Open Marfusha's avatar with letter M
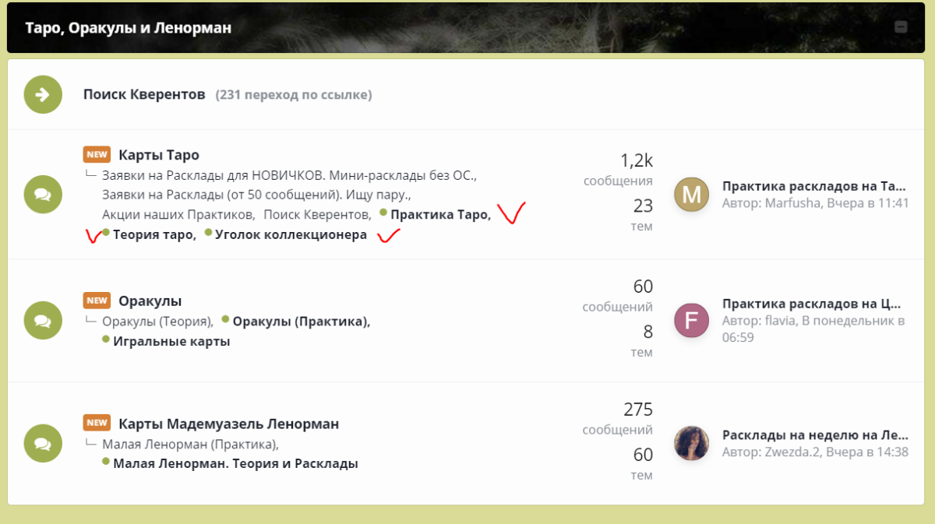Viewport: 935px width, 524px height. [x=691, y=195]
